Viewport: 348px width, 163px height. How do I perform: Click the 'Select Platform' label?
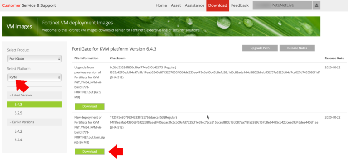pyautogui.click(x=19, y=69)
